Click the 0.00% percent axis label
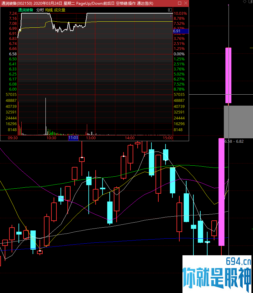The image size is (253, 293). [179, 54]
